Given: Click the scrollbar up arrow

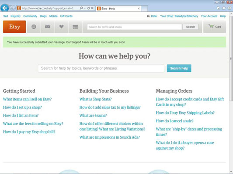Looking at the screenshot, I should [x=231, y=14].
